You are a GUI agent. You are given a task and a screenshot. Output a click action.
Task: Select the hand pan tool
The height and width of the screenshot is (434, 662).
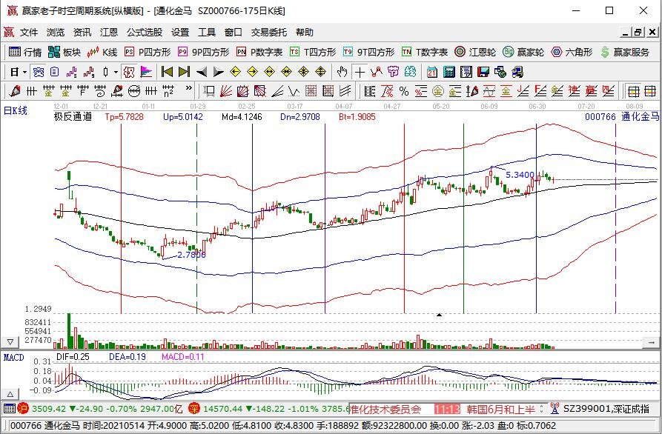click(342, 72)
